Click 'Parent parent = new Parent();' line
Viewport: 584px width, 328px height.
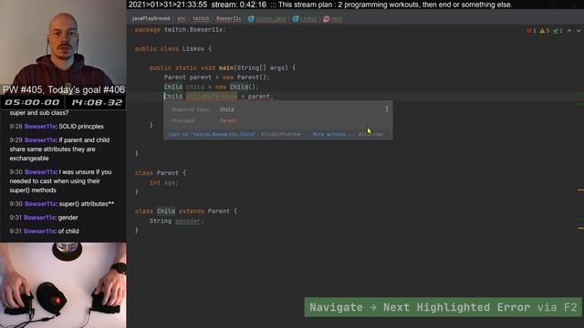click(x=217, y=77)
